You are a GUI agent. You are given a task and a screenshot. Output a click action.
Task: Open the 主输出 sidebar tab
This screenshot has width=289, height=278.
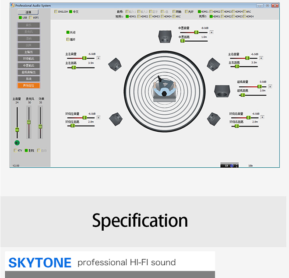pos(29,52)
